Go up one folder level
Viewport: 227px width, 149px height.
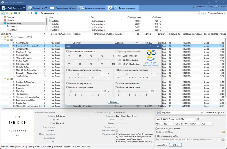(x=31, y=13)
